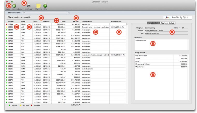Open the Show invoices for dropdown
Viewport: 197px width, 113px height.
pos(46,13)
